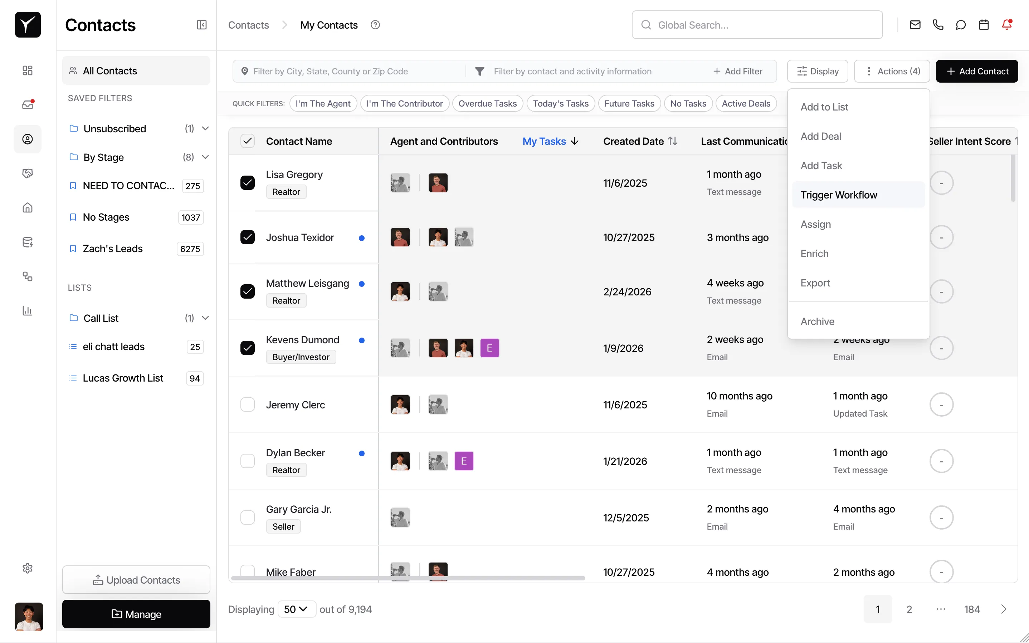Open the email envelope icon in header
The height and width of the screenshot is (643, 1029).
915,25
